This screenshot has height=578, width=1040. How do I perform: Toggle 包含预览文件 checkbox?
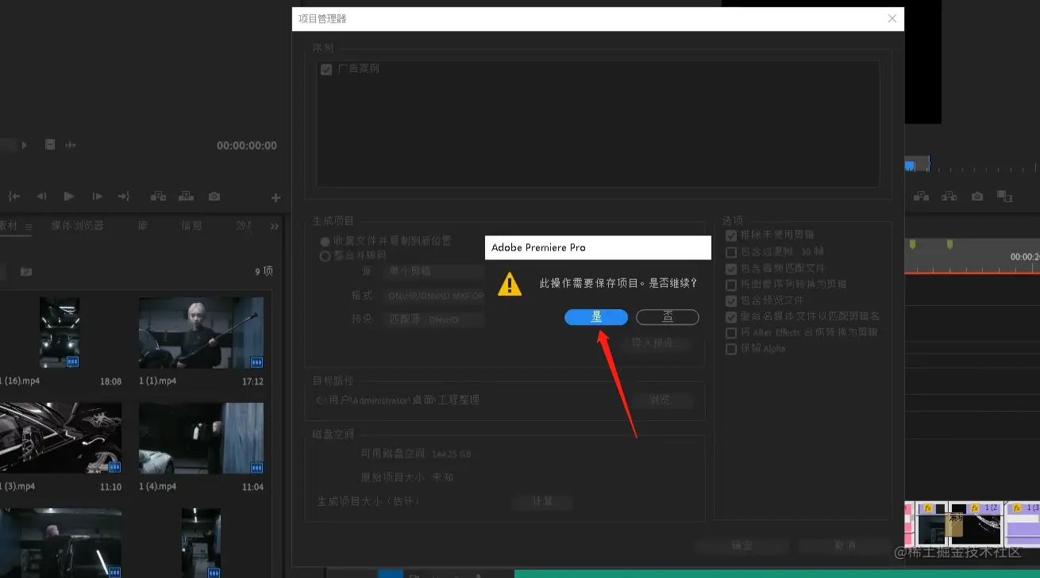[x=731, y=300]
